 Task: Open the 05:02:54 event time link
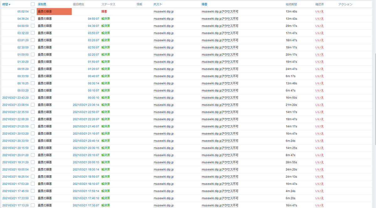[23, 12]
